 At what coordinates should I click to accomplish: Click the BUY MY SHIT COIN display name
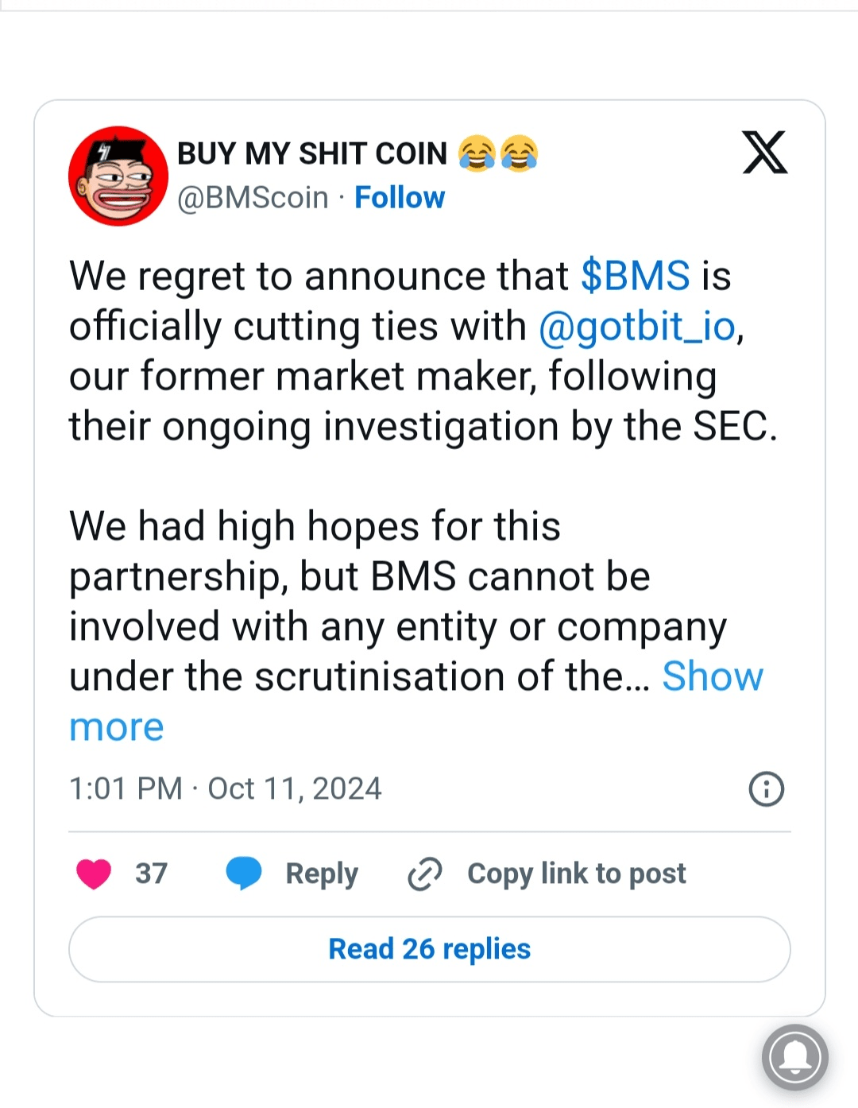pos(312,153)
